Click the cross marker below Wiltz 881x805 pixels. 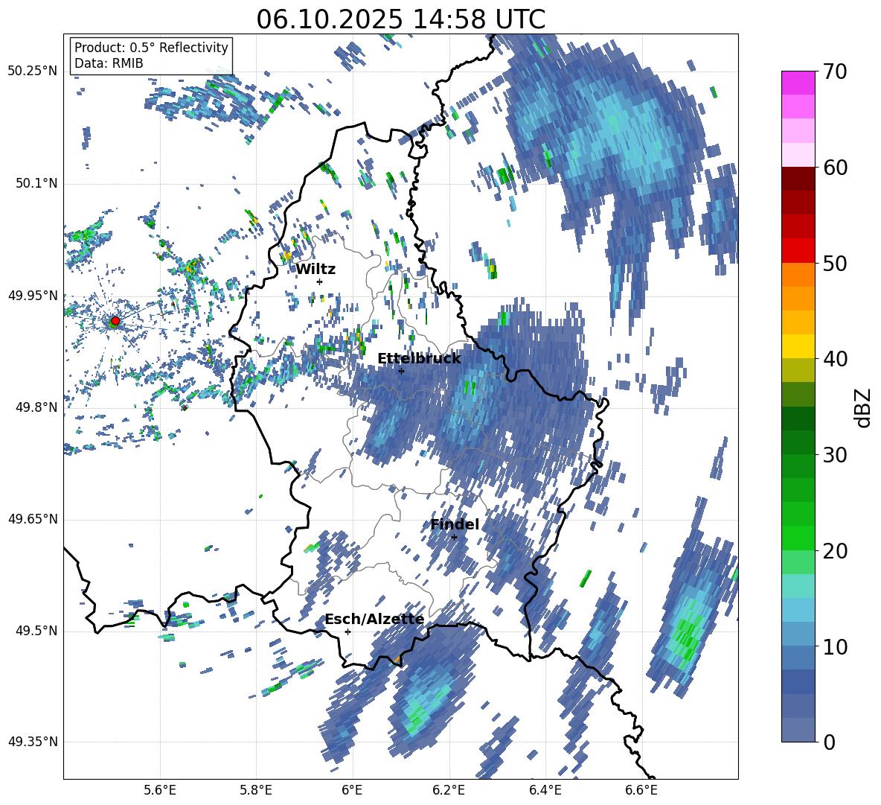(x=320, y=281)
